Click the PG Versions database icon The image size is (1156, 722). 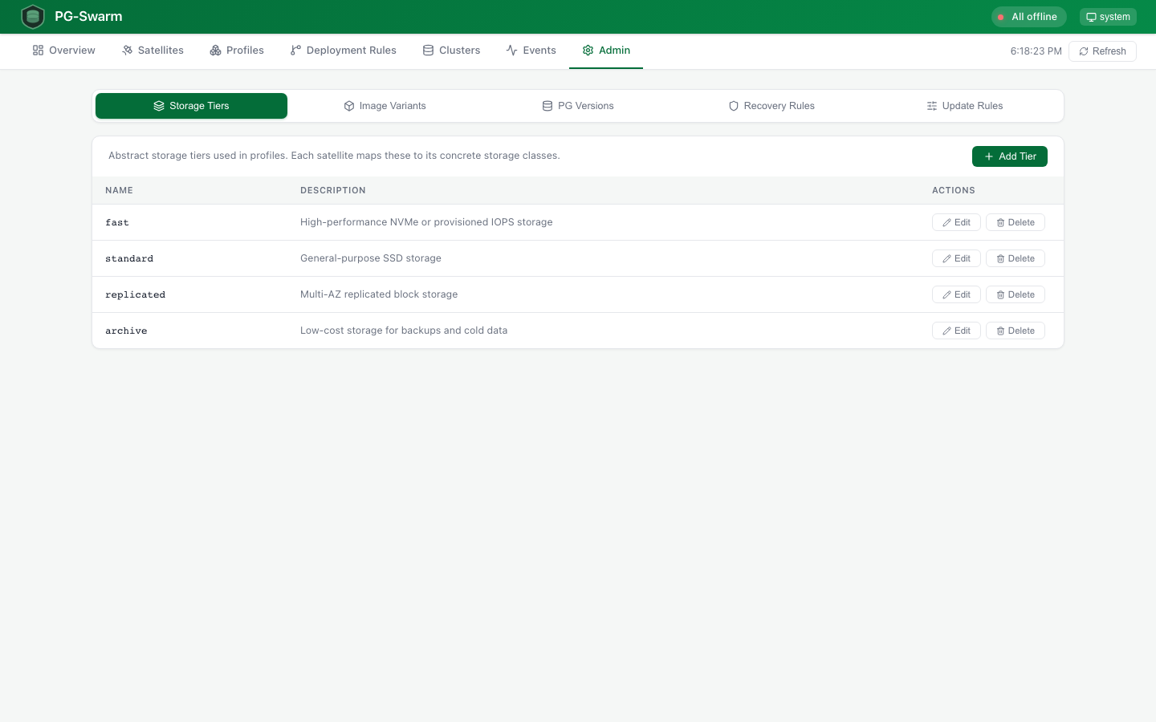coord(547,106)
